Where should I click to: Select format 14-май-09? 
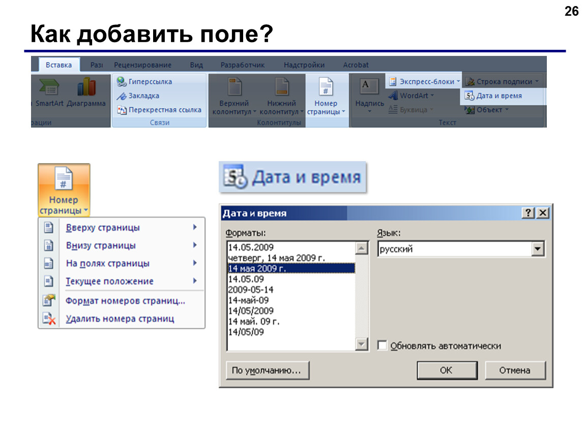pos(291,300)
